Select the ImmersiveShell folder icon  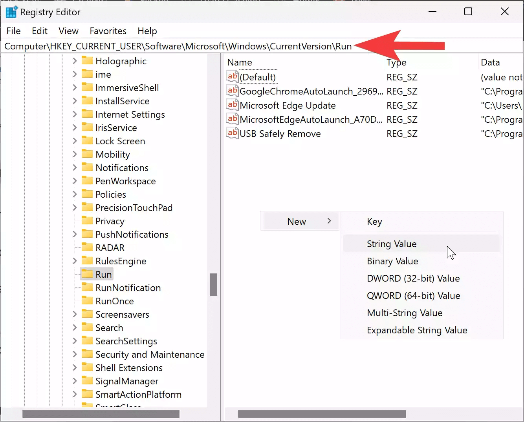click(x=87, y=87)
